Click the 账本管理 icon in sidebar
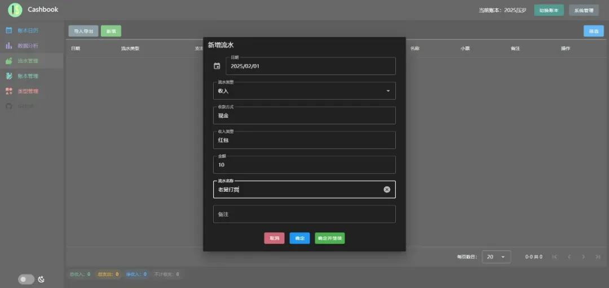This screenshot has width=609, height=288. pyautogui.click(x=9, y=76)
